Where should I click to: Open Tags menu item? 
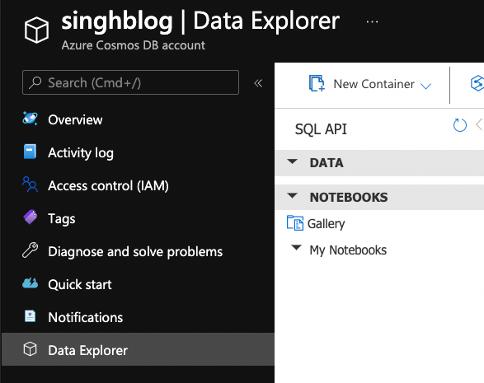(x=61, y=219)
